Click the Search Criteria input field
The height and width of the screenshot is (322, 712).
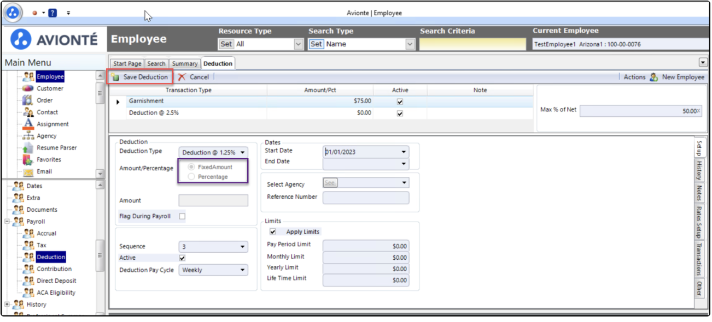pyautogui.click(x=474, y=44)
